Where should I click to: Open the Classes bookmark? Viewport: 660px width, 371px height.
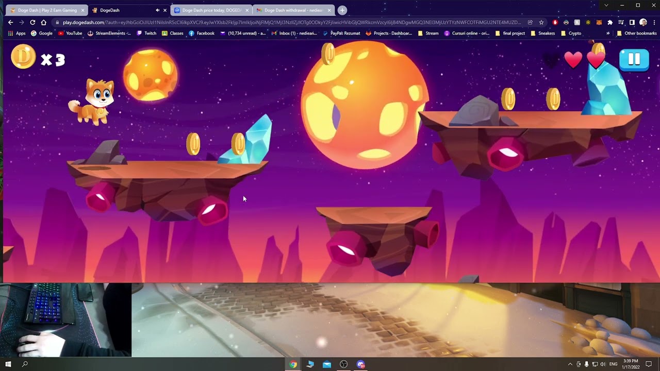point(173,33)
